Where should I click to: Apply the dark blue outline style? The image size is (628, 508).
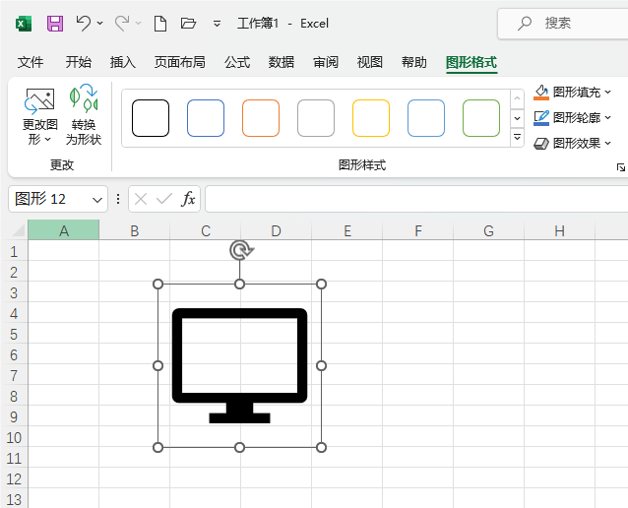[x=206, y=118]
